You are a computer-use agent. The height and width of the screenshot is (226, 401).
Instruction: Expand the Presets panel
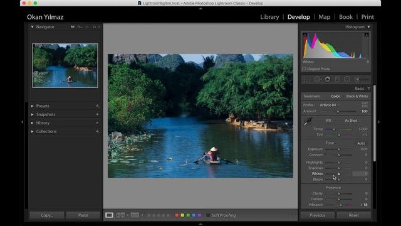point(32,106)
